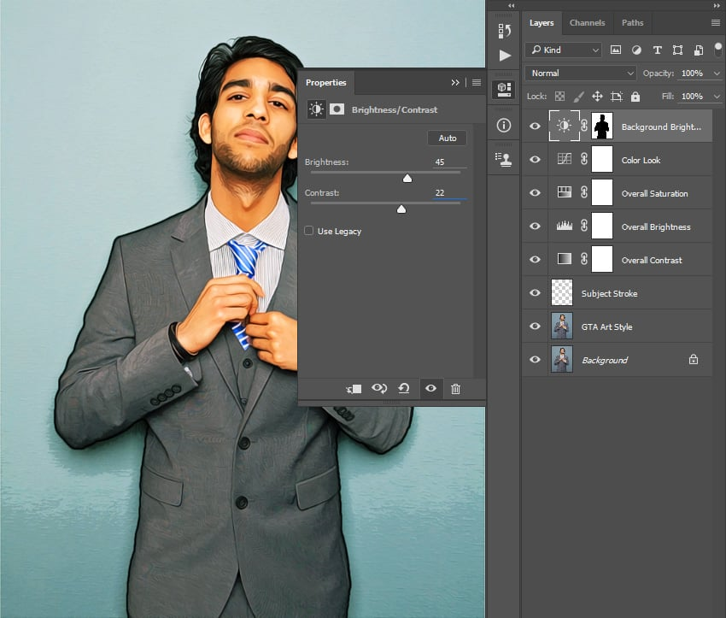Filter layers by adjustment layers icon
Viewport: 726px width, 618px height.
tap(636, 50)
